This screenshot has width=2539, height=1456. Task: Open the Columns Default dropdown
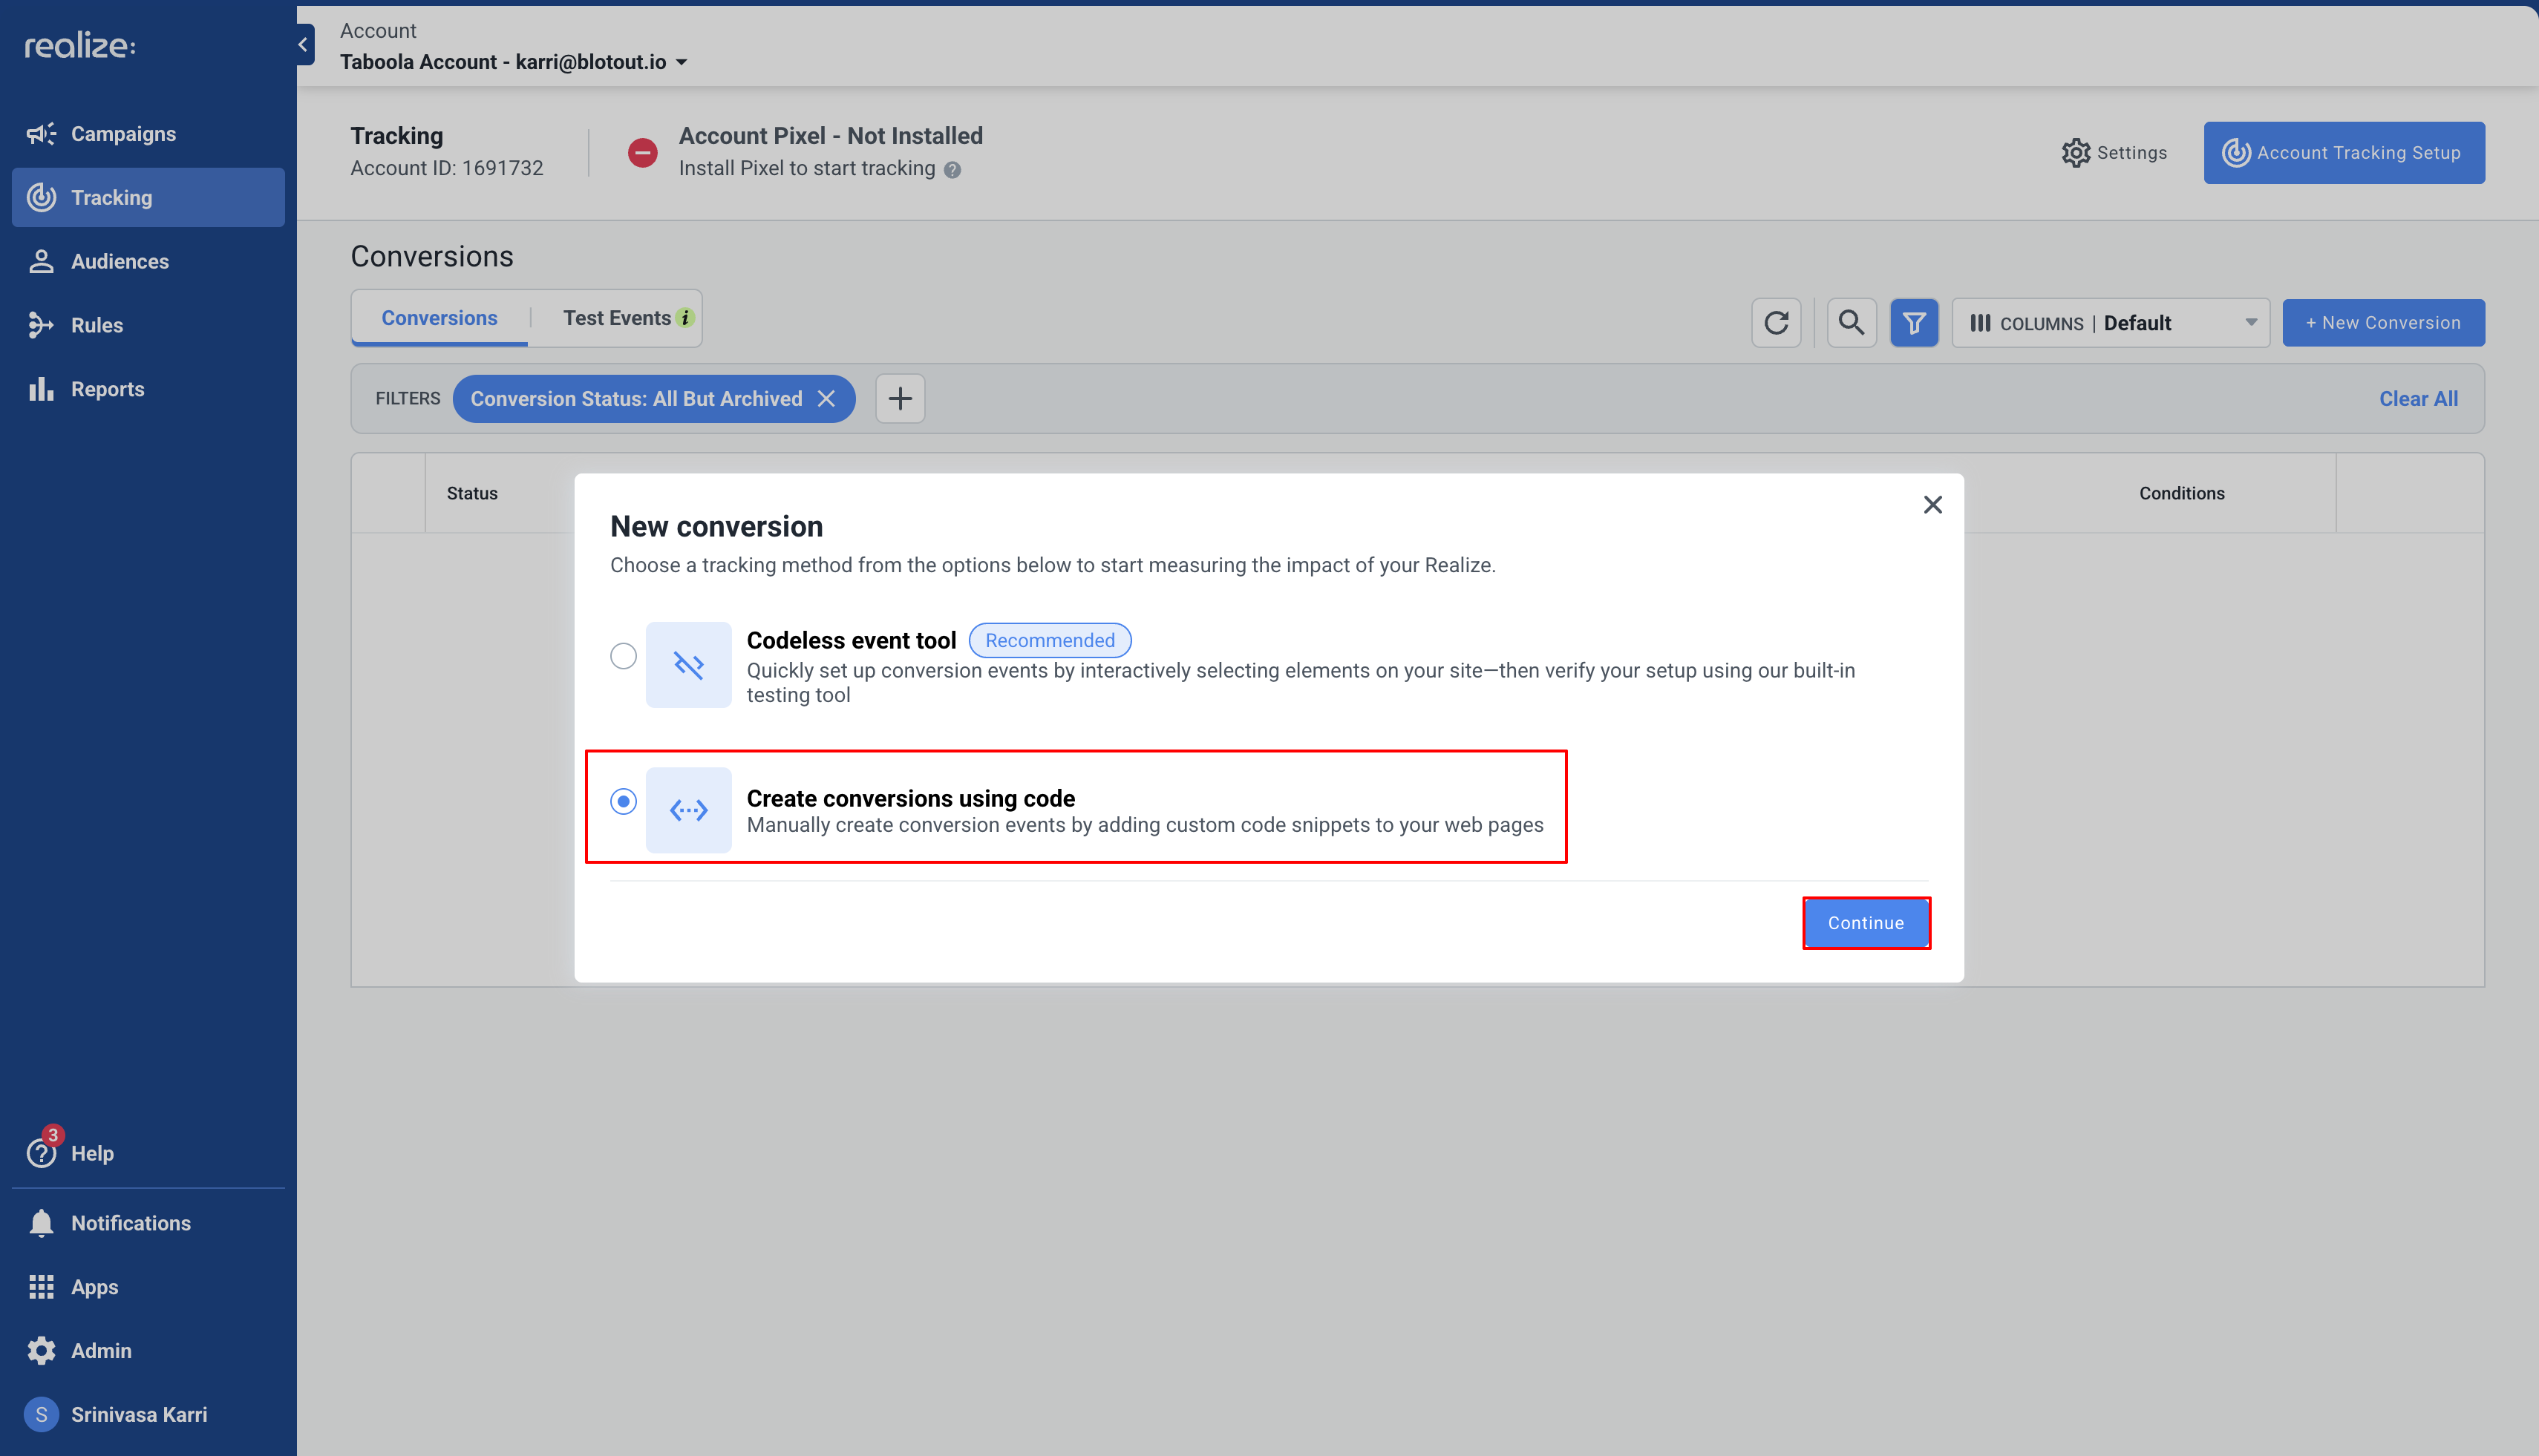coord(2111,323)
